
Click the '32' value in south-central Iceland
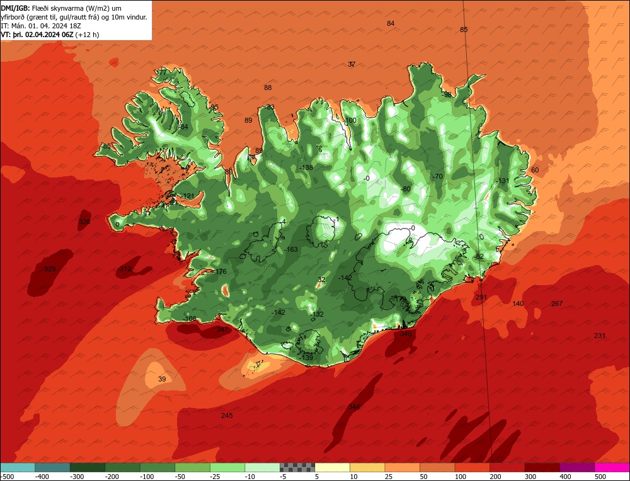point(321,280)
